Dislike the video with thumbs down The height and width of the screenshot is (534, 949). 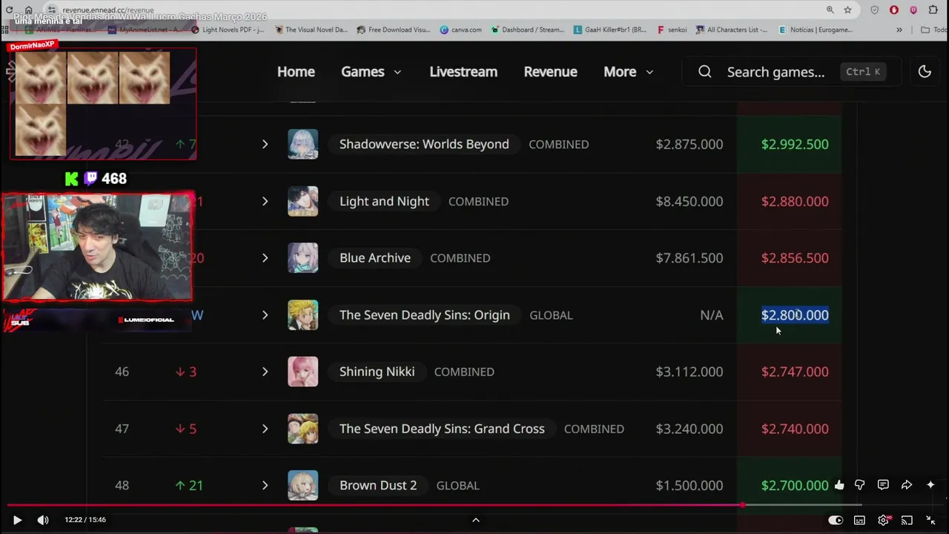[860, 485]
